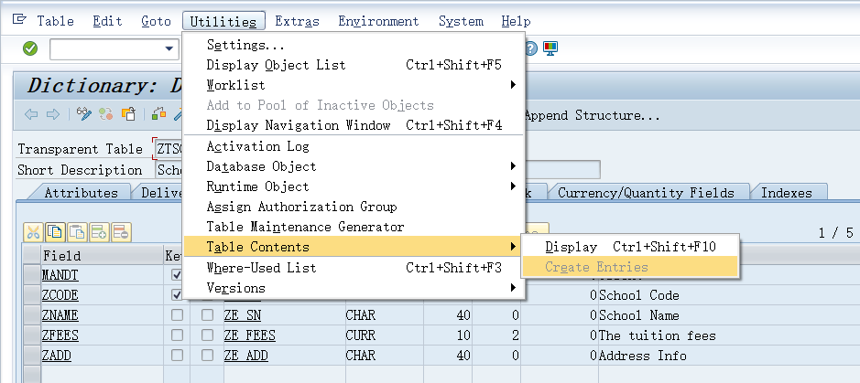
Task: Enable the Key checkbox for ZNAME
Action: click(x=177, y=315)
